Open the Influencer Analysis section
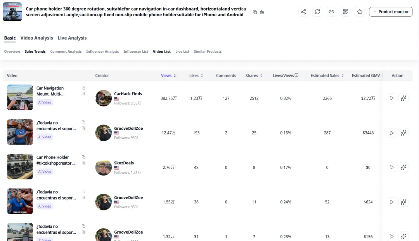The height and width of the screenshot is (241, 419). (102, 52)
